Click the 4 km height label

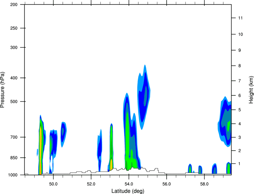[x=240, y=124]
